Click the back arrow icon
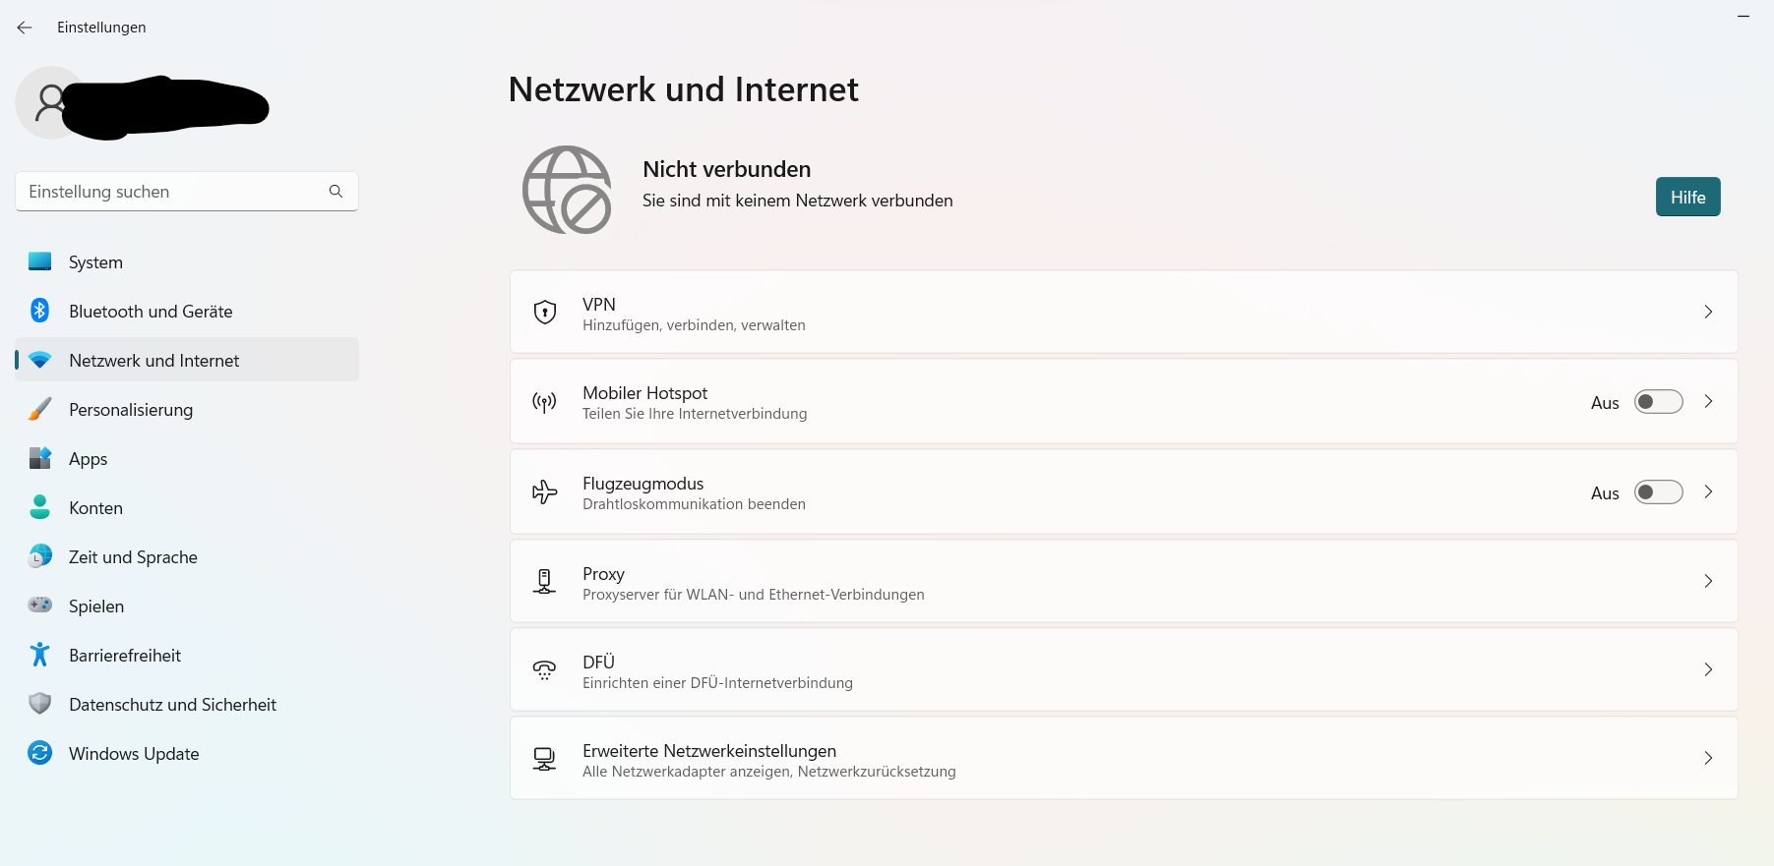 click(x=25, y=28)
